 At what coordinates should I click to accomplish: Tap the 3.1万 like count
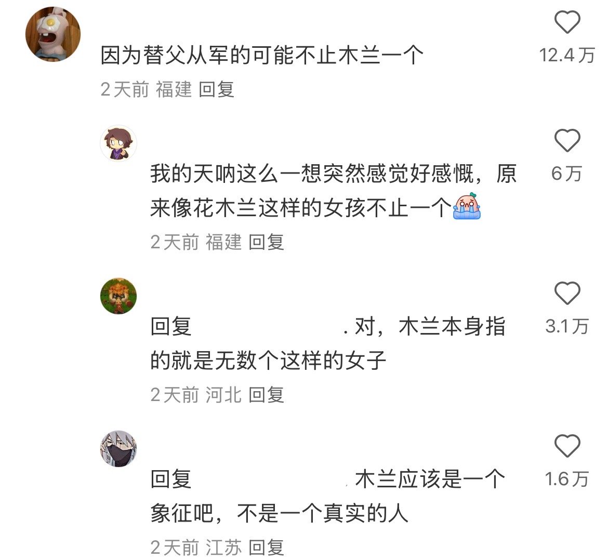tap(567, 326)
